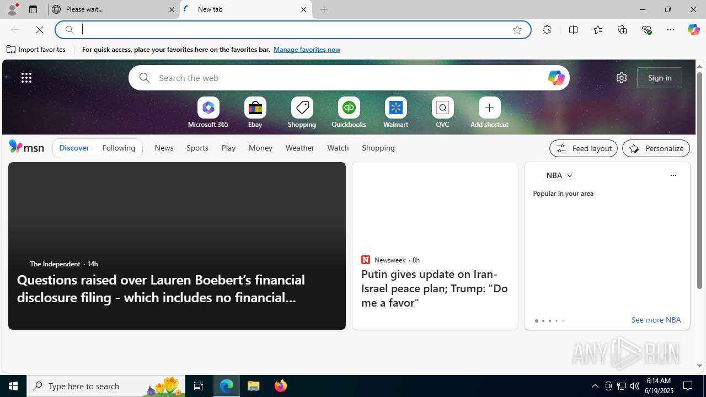Click the Sign in button
The width and height of the screenshot is (706, 397).
[x=660, y=78]
